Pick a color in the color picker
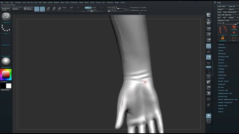Screen dimensions: 239x134 click(x=6, y=74)
